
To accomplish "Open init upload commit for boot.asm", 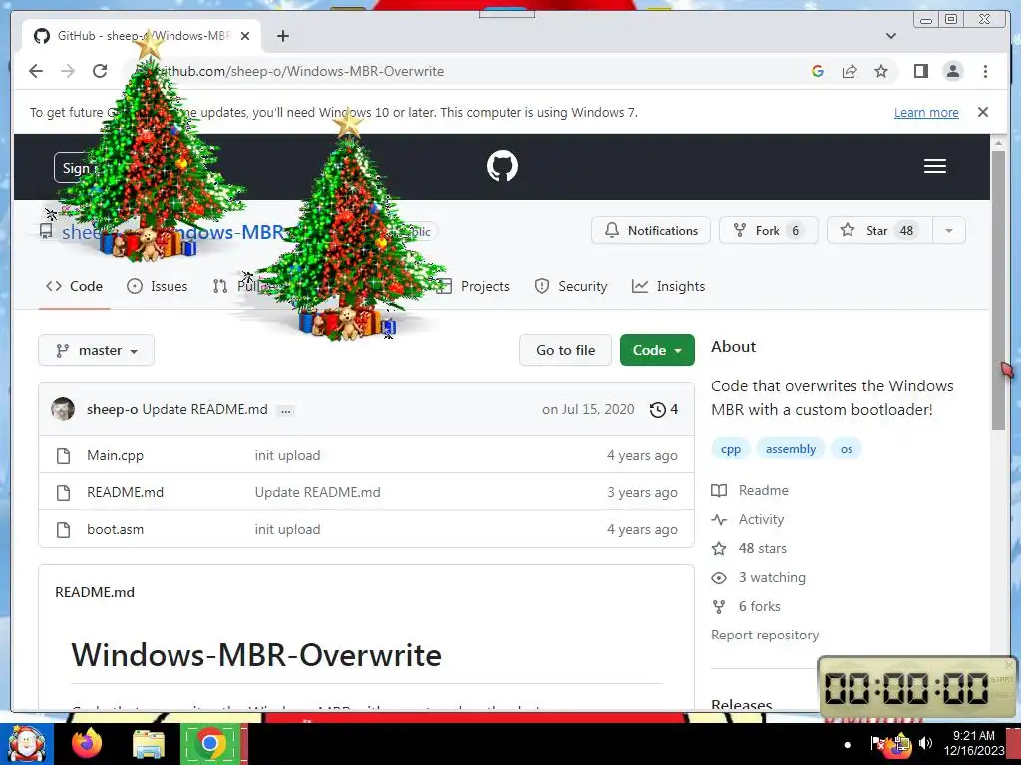I will [x=287, y=530].
